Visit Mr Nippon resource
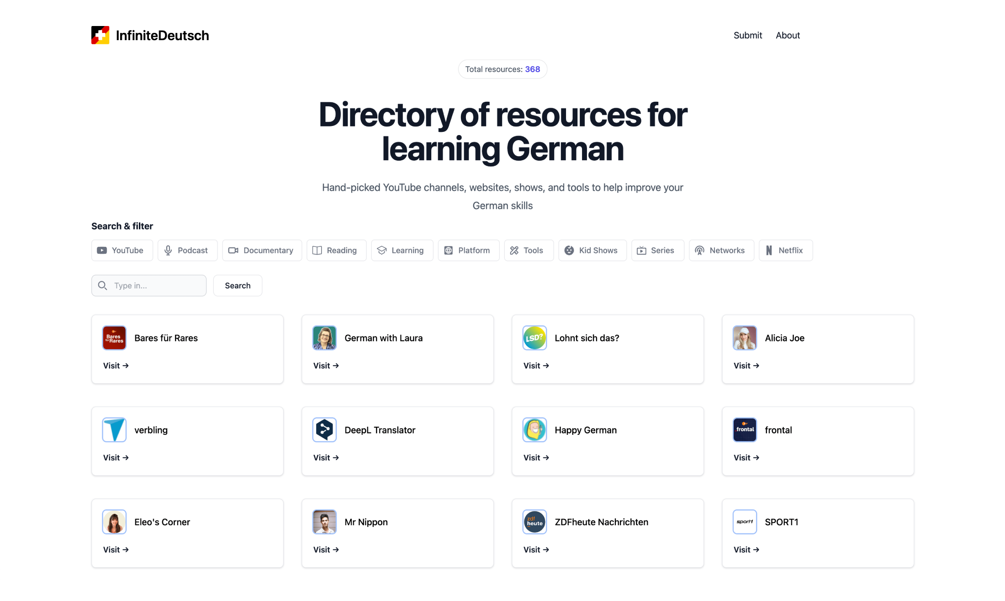1005x601 pixels. (x=326, y=550)
